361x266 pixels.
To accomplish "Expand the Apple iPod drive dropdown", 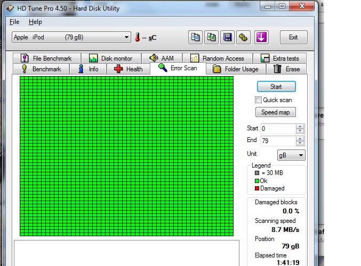I will (71, 37).
